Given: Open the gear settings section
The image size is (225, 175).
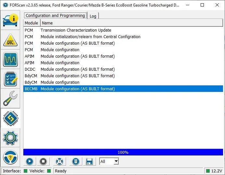Looking at the screenshot, I should pyautogui.click(x=10, y=138).
